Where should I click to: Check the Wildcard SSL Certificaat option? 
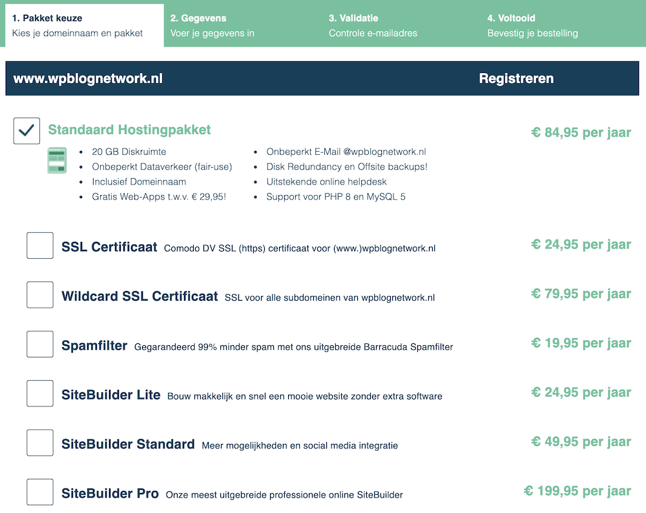pyautogui.click(x=39, y=295)
